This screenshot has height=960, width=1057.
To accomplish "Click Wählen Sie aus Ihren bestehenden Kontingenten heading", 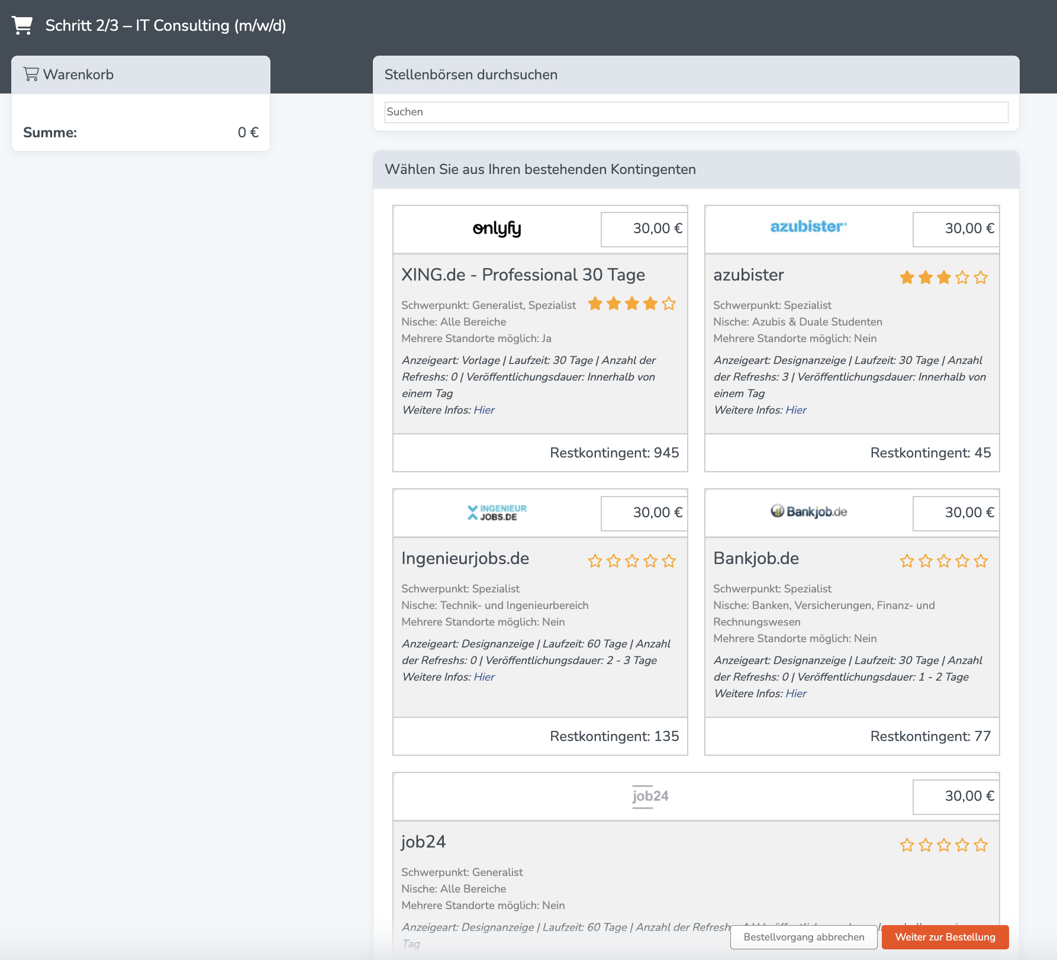I will click(x=540, y=169).
